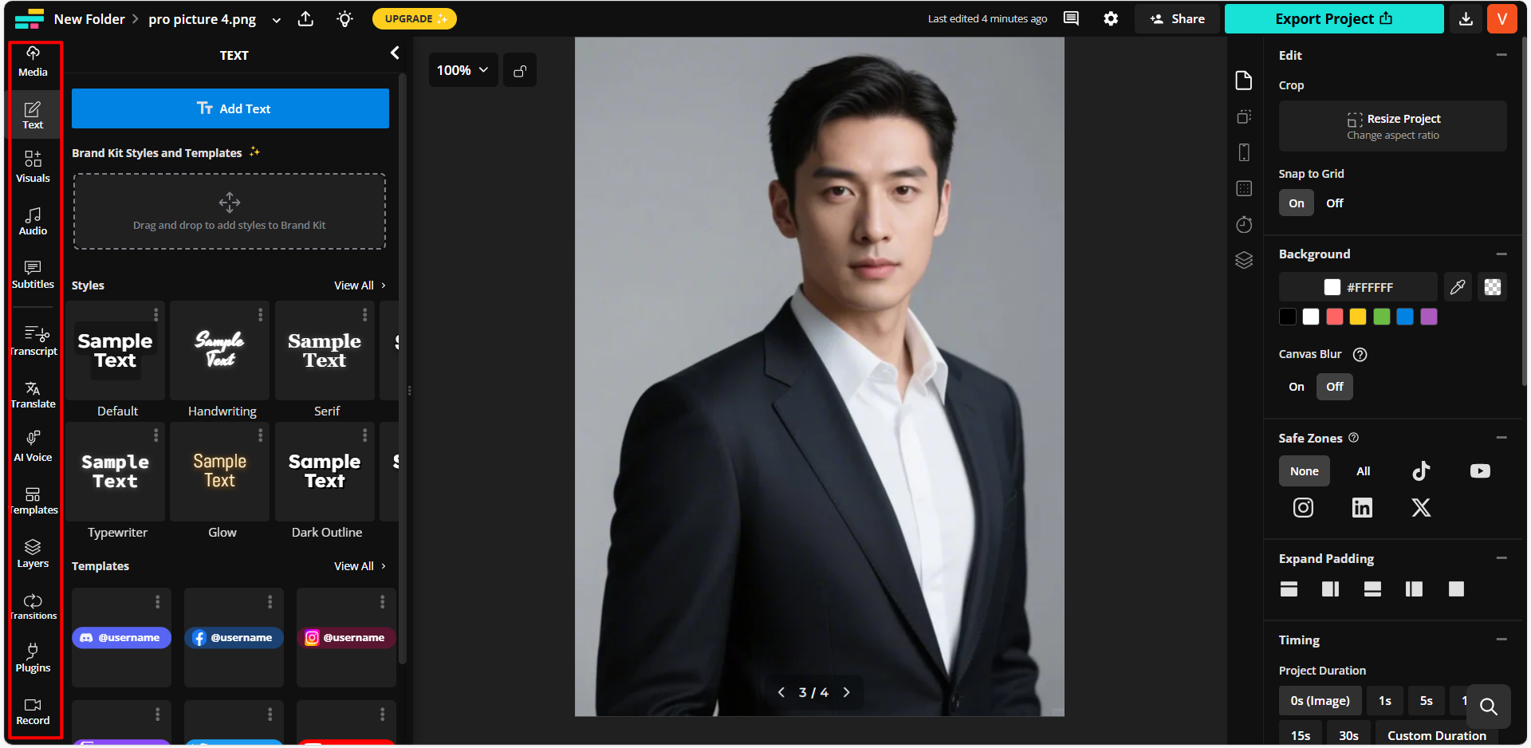Open the Translate sidebar panel
The height and width of the screenshot is (748, 1531).
pyautogui.click(x=33, y=395)
